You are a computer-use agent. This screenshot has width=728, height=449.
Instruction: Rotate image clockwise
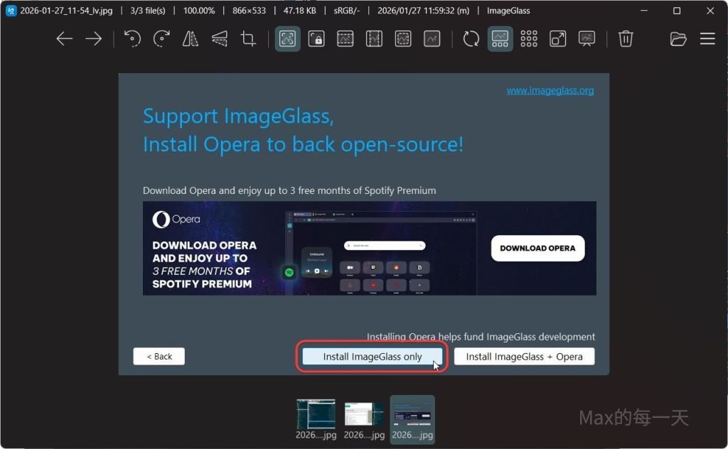[161, 39]
